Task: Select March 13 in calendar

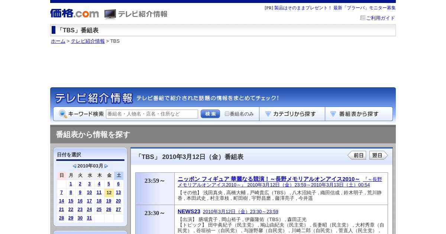Action: tap(118, 192)
